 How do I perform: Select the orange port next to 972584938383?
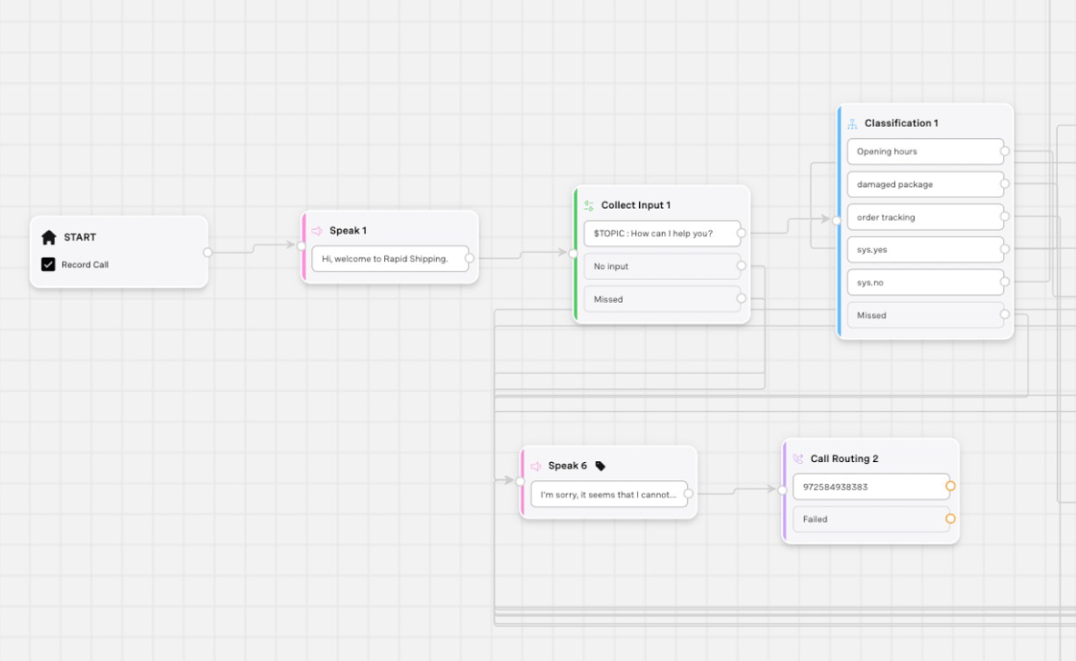[x=950, y=486]
